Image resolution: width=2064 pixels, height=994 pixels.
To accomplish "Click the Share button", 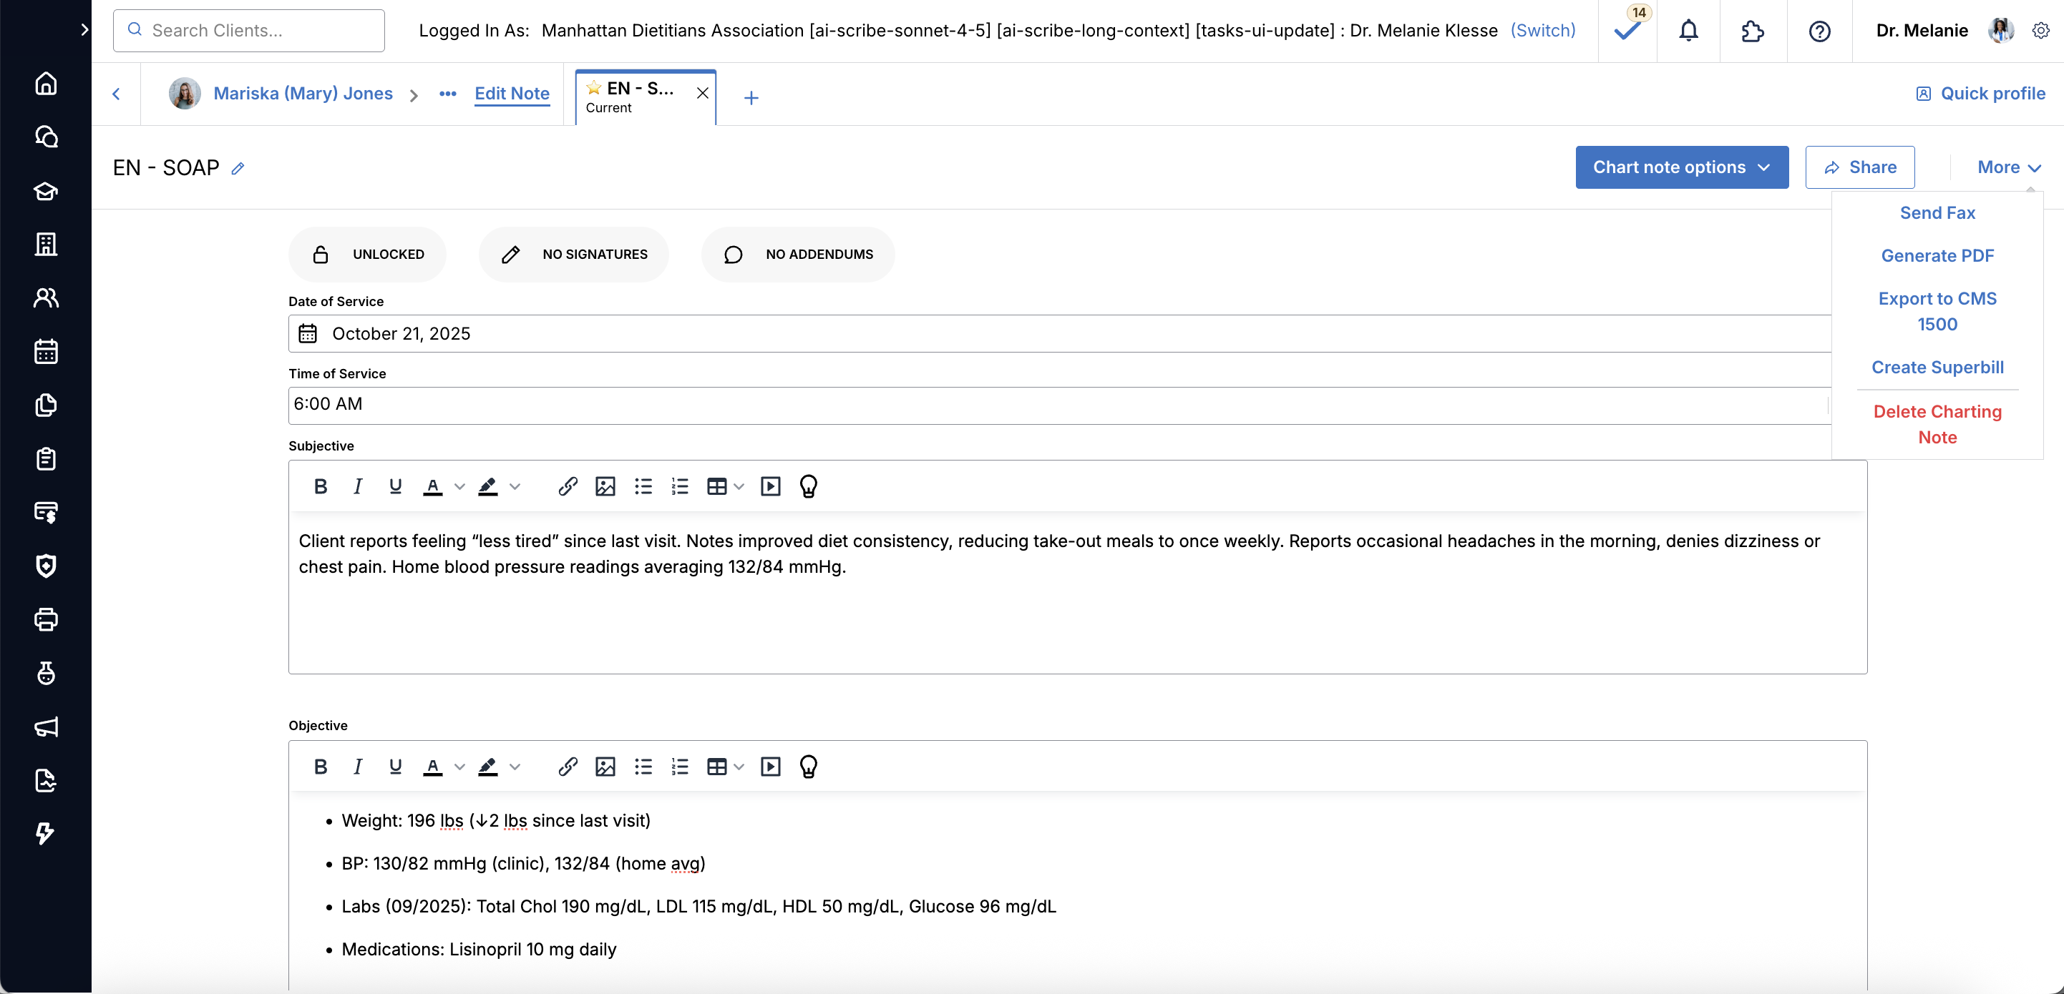I will point(1859,167).
